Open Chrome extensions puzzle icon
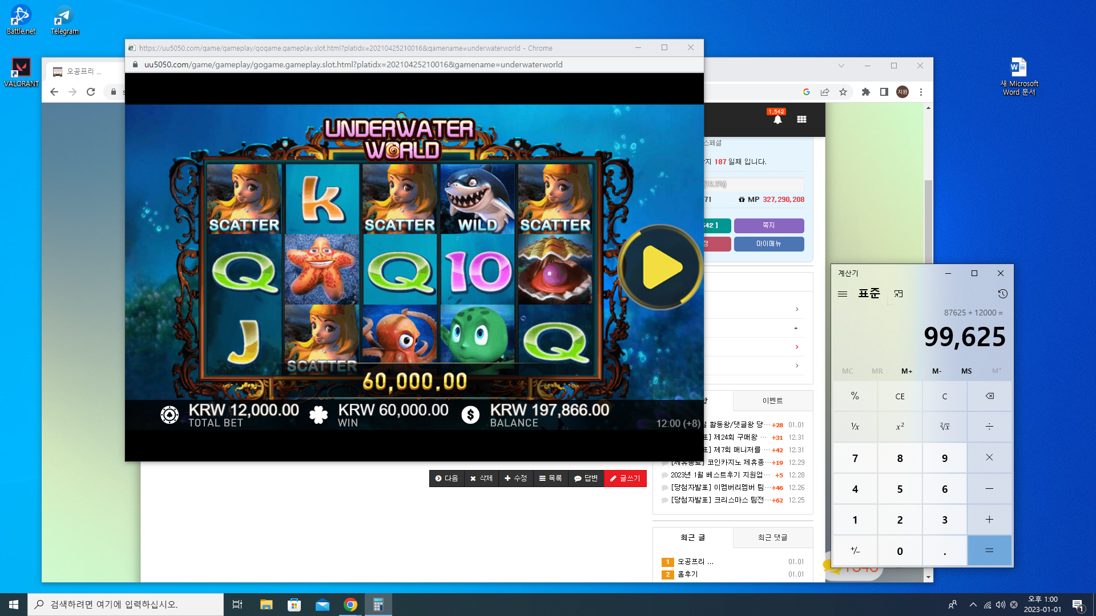The image size is (1096, 616). [866, 92]
